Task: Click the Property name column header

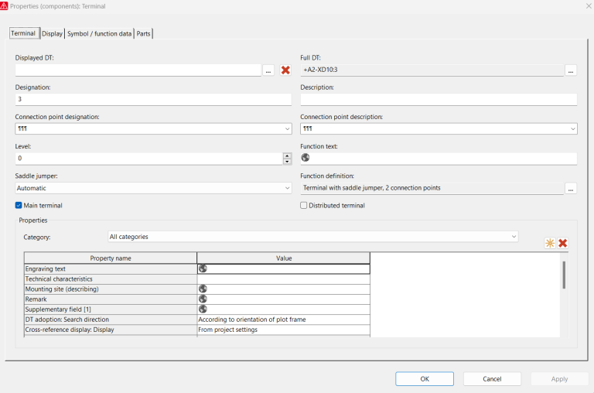Action: coord(111,258)
